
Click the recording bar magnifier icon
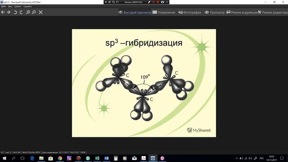tap(113, 2)
